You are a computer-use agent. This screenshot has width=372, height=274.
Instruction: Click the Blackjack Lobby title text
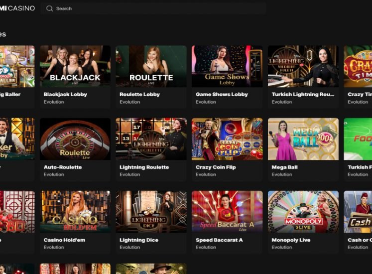coord(65,94)
